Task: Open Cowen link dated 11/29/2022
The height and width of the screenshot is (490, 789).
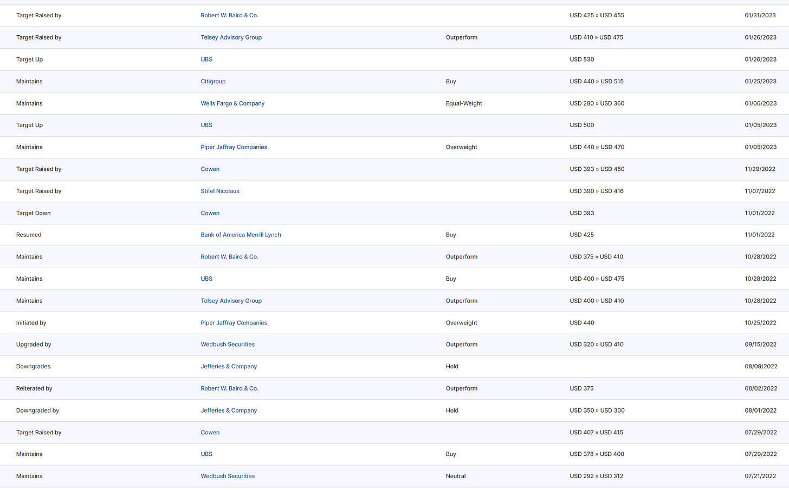Action: click(210, 169)
